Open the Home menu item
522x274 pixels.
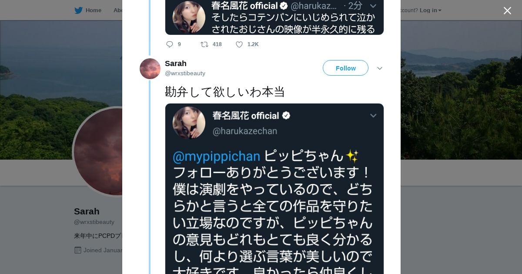click(93, 10)
